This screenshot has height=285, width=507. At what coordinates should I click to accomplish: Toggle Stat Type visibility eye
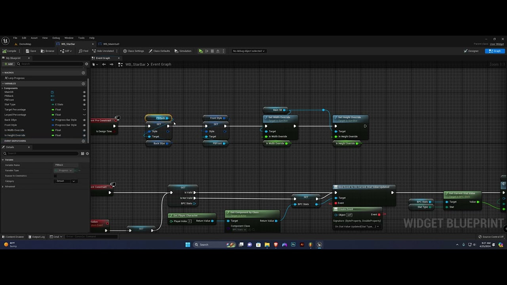pos(84,104)
